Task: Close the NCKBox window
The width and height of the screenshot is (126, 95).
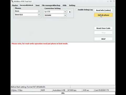Action: click(114, 1)
